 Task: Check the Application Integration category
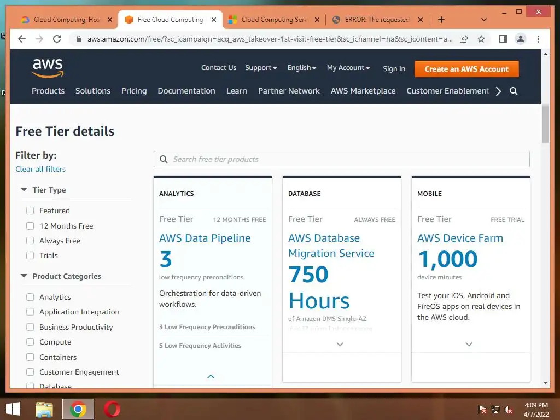(30, 312)
